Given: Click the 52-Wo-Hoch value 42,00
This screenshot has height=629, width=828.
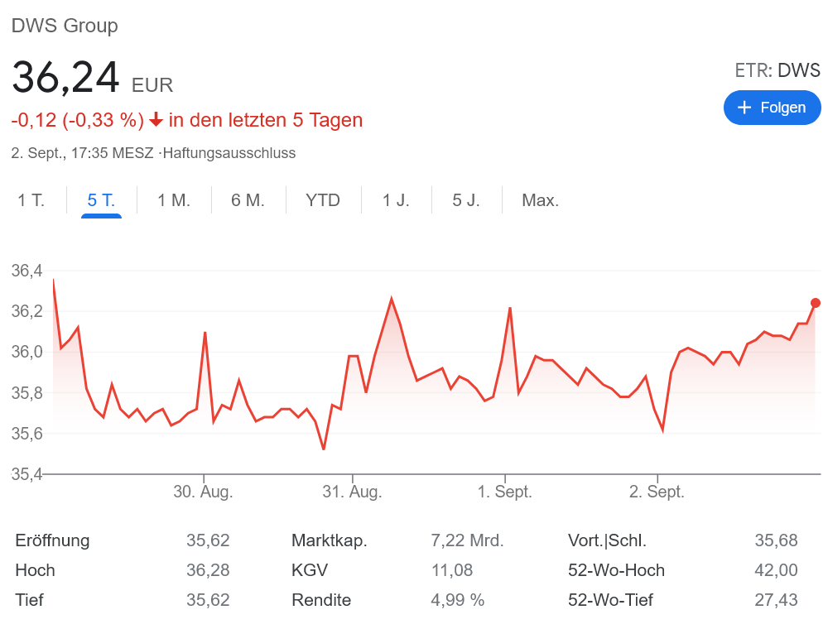Looking at the screenshot, I should click(x=776, y=570).
